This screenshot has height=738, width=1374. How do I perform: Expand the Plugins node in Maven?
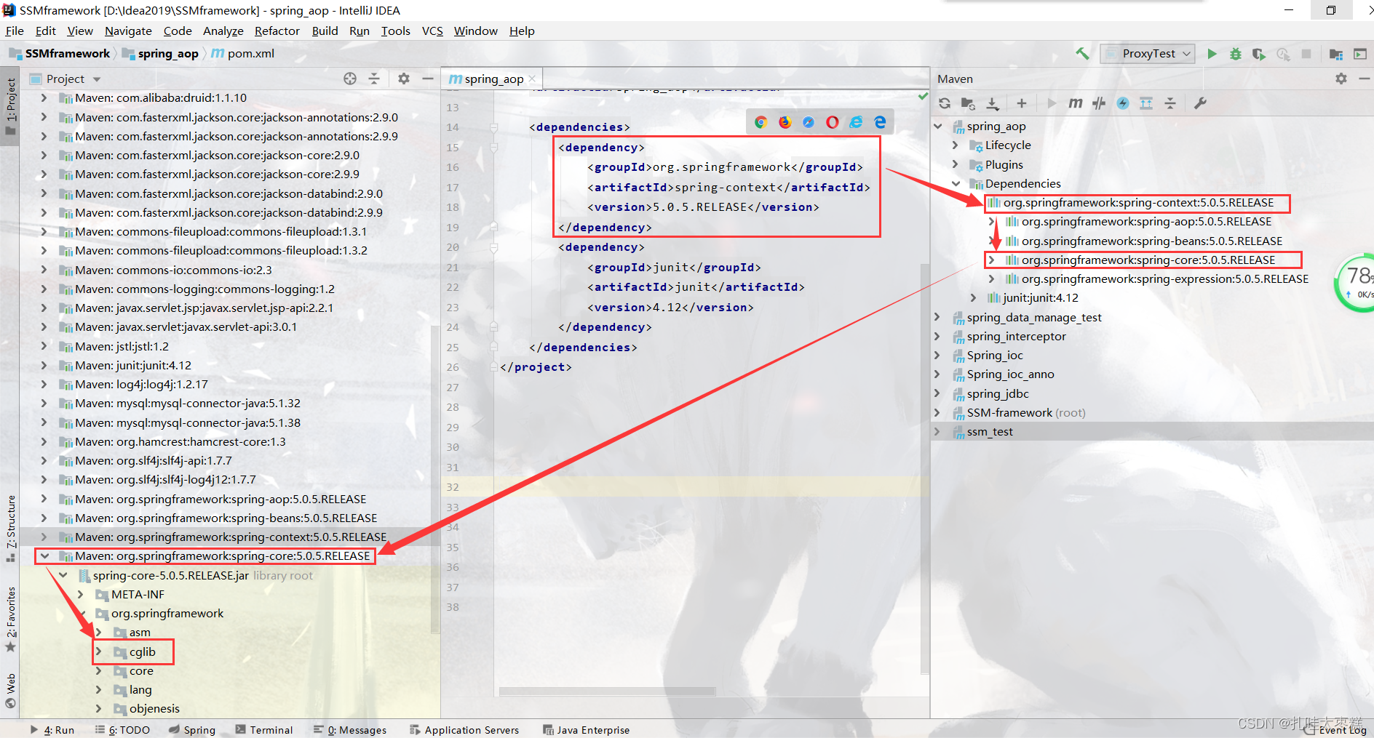[x=956, y=164]
